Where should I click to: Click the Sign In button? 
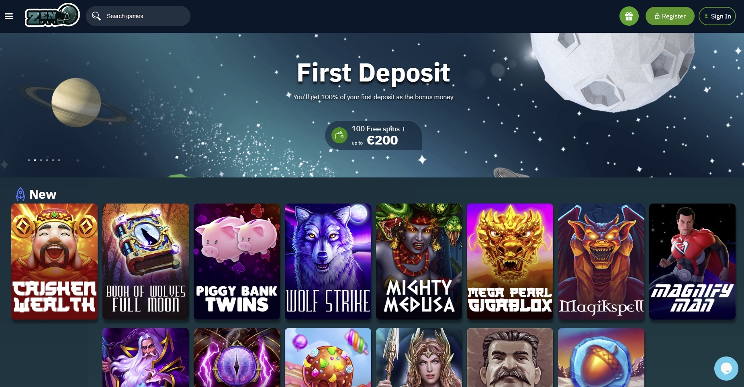point(717,16)
